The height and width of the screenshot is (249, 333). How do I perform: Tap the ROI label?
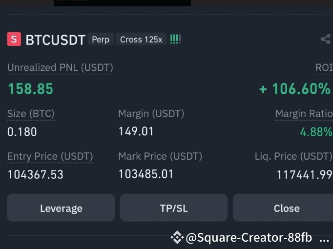324,67
